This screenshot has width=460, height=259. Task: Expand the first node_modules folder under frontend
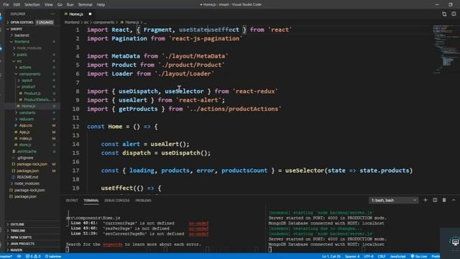(x=29, y=48)
